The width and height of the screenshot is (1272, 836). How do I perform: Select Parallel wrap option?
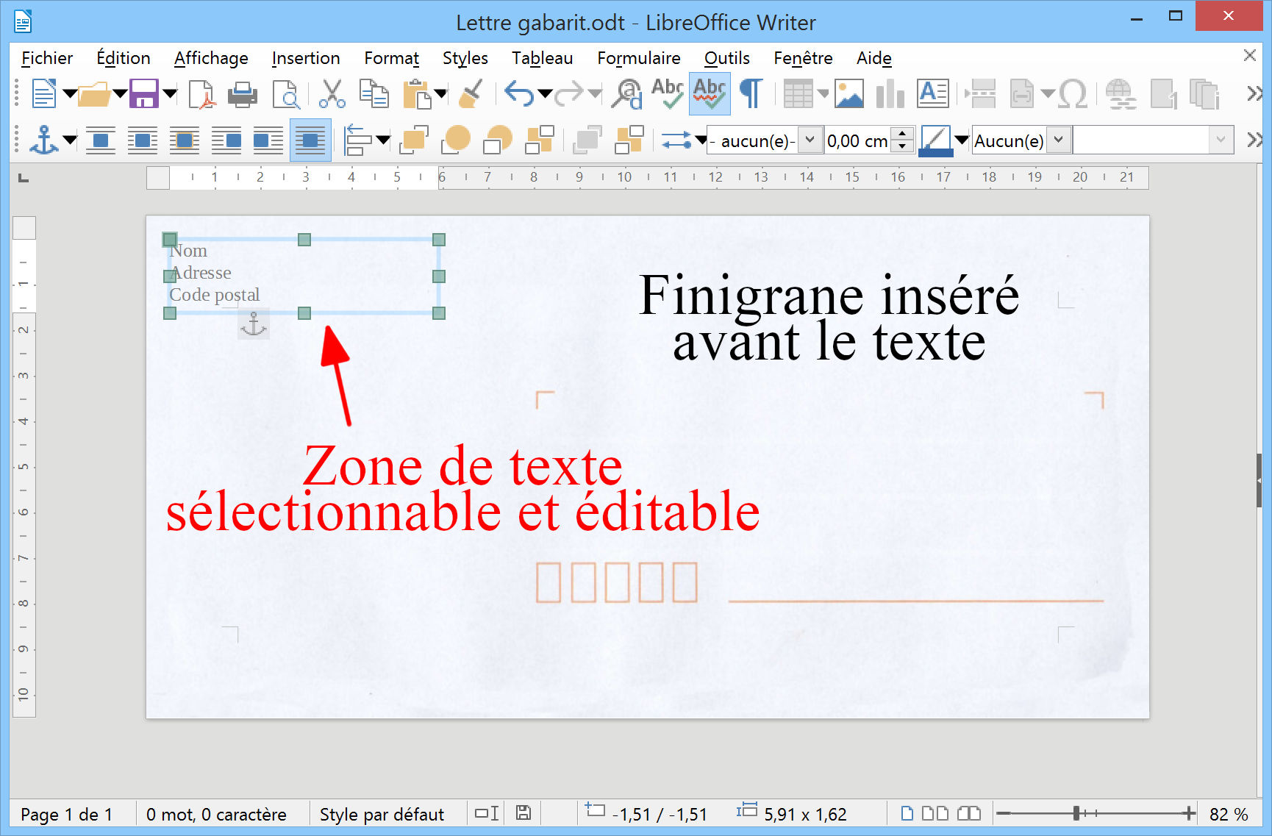click(x=143, y=140)
